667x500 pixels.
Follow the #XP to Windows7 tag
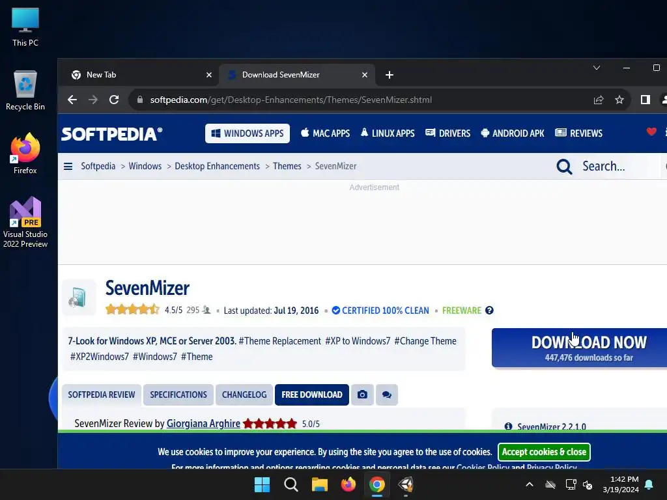point(358,341)
